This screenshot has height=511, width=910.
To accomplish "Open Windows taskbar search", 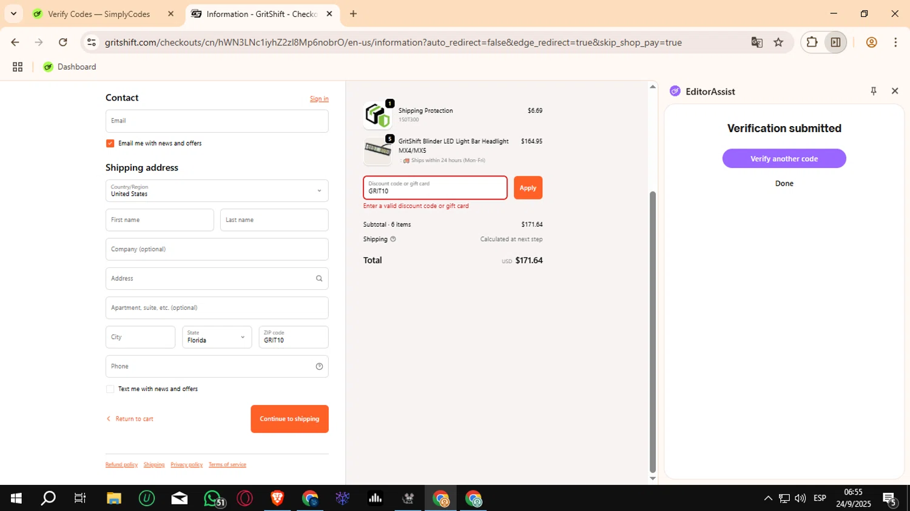I will [48, 498].
